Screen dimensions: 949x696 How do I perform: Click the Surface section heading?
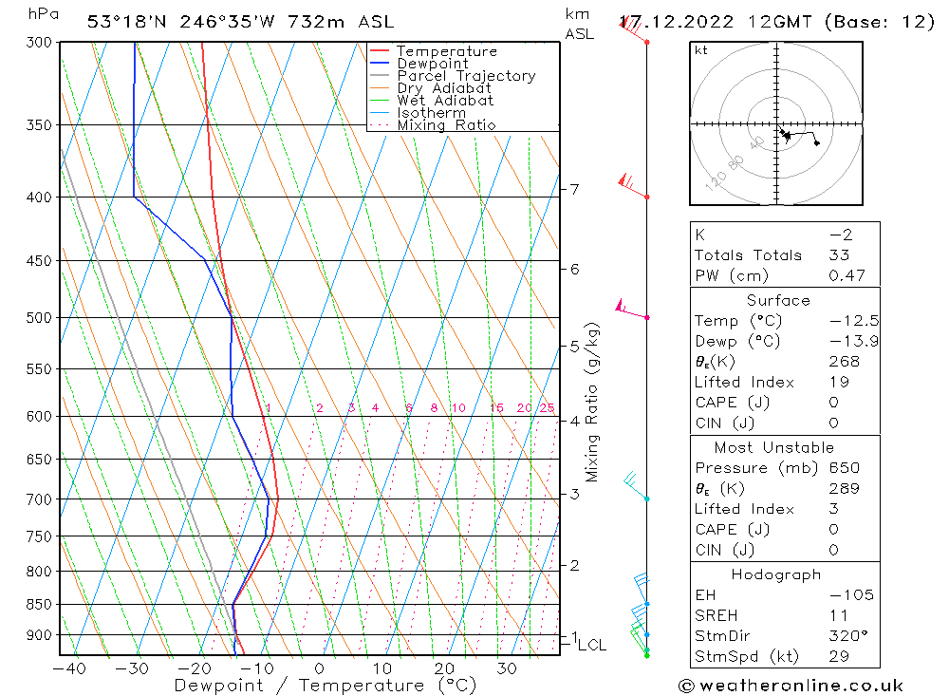(778, 300)
